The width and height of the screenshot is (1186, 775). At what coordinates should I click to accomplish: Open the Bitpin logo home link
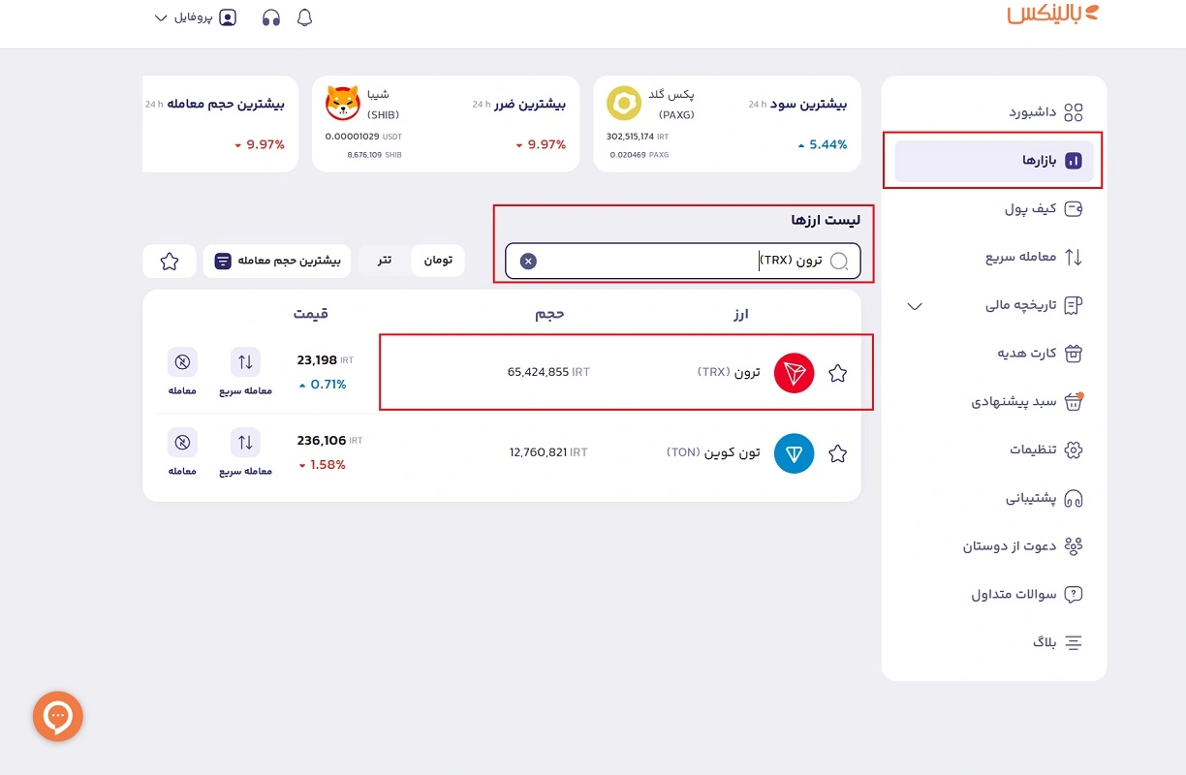tap(1053, 14)
